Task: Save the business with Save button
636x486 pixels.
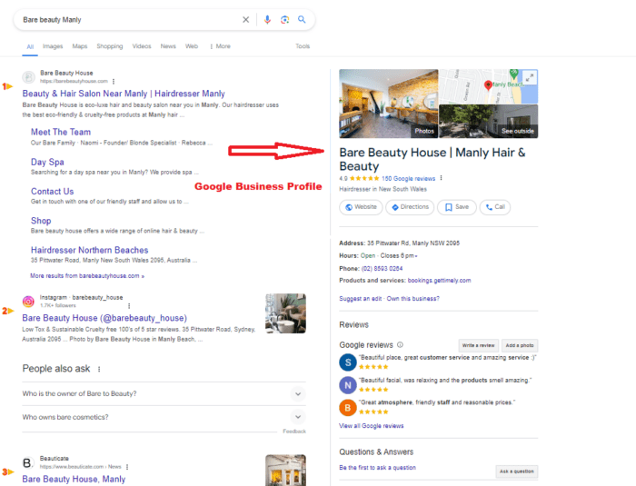Action: (457, 207)
